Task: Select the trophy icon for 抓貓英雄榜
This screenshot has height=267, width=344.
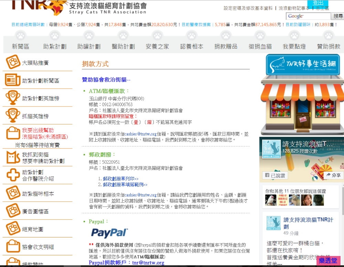Action: click(13, 116)
